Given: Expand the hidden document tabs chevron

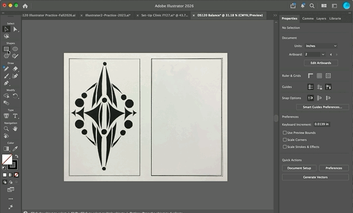Looking at the screenshot, I should click(275, 15).
